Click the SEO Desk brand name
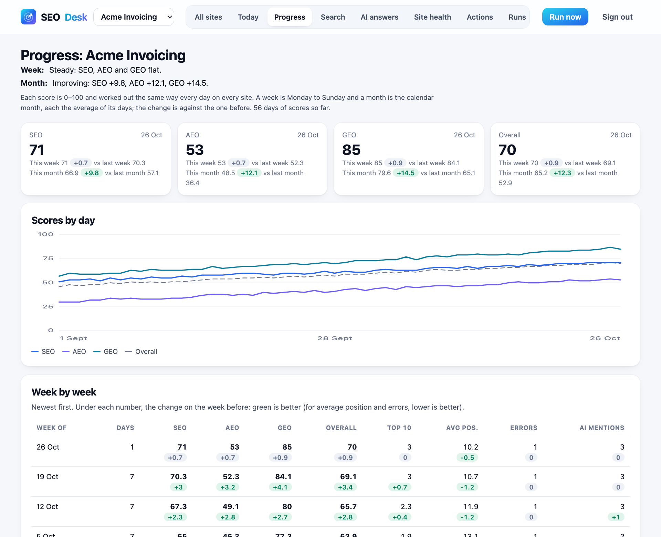Screen dimensions: 661x537 tap(64, 17)
